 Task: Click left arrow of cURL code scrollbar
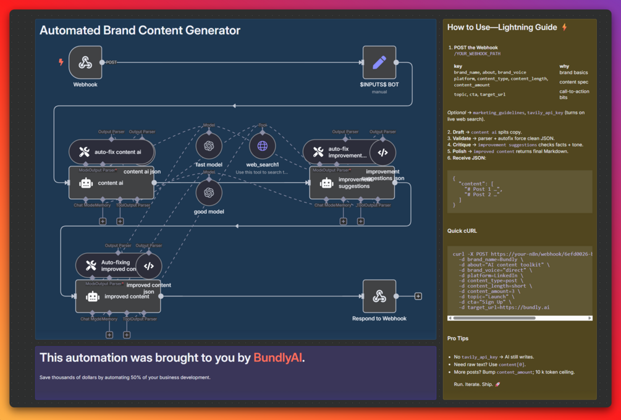pyautogui.click(x=450, y=318)
